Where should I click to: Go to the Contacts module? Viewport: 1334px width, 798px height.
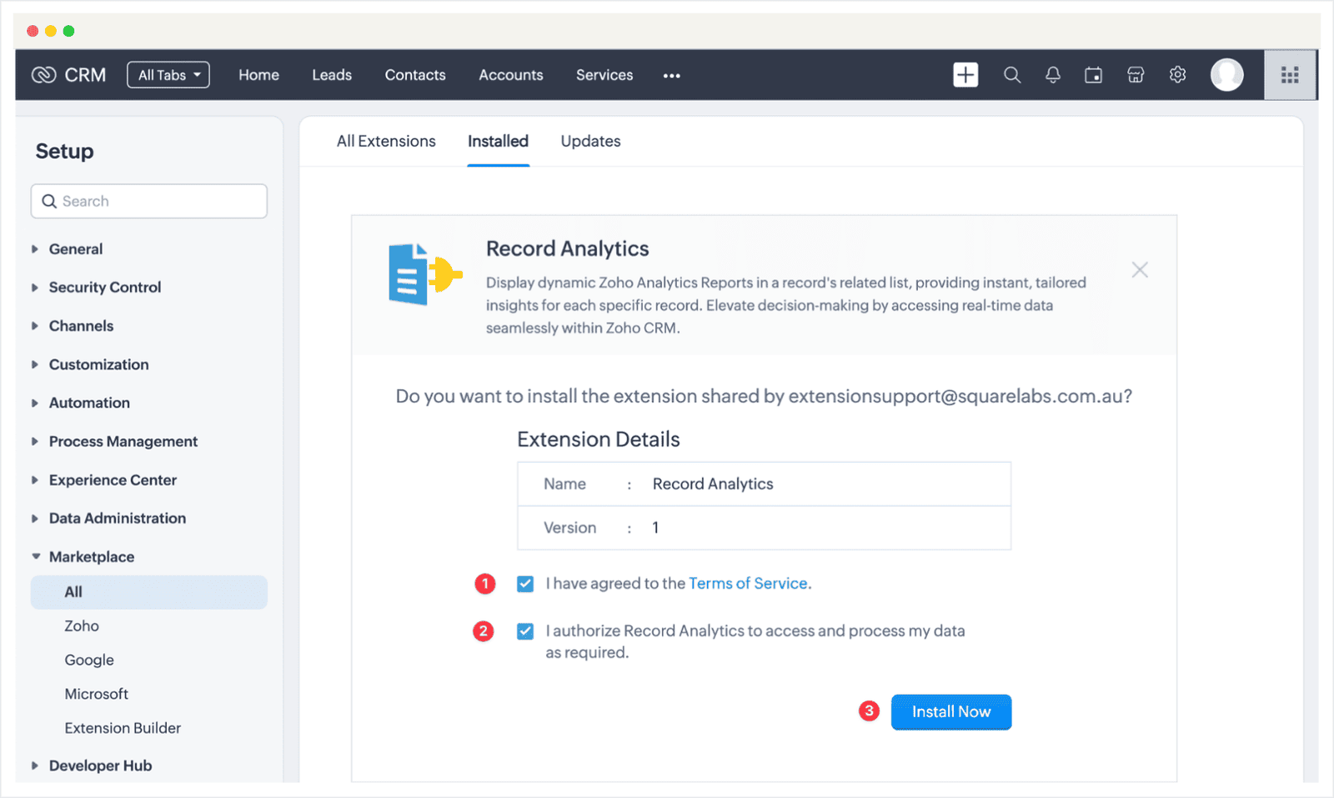point(415,75)
